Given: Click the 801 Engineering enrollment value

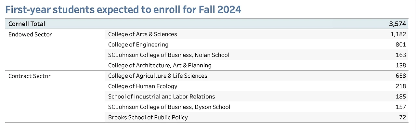Looking at the screenshot, I should (400, 45).
